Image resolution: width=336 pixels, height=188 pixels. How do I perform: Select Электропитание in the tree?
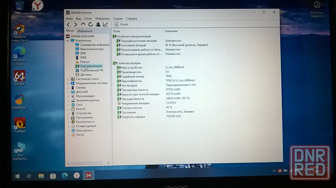(x=89, y=66)
